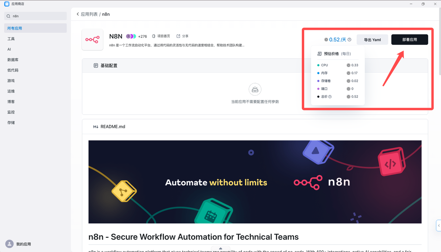441x252 pixels.
Task: Click the 部署应用 button
Action: 410,40
